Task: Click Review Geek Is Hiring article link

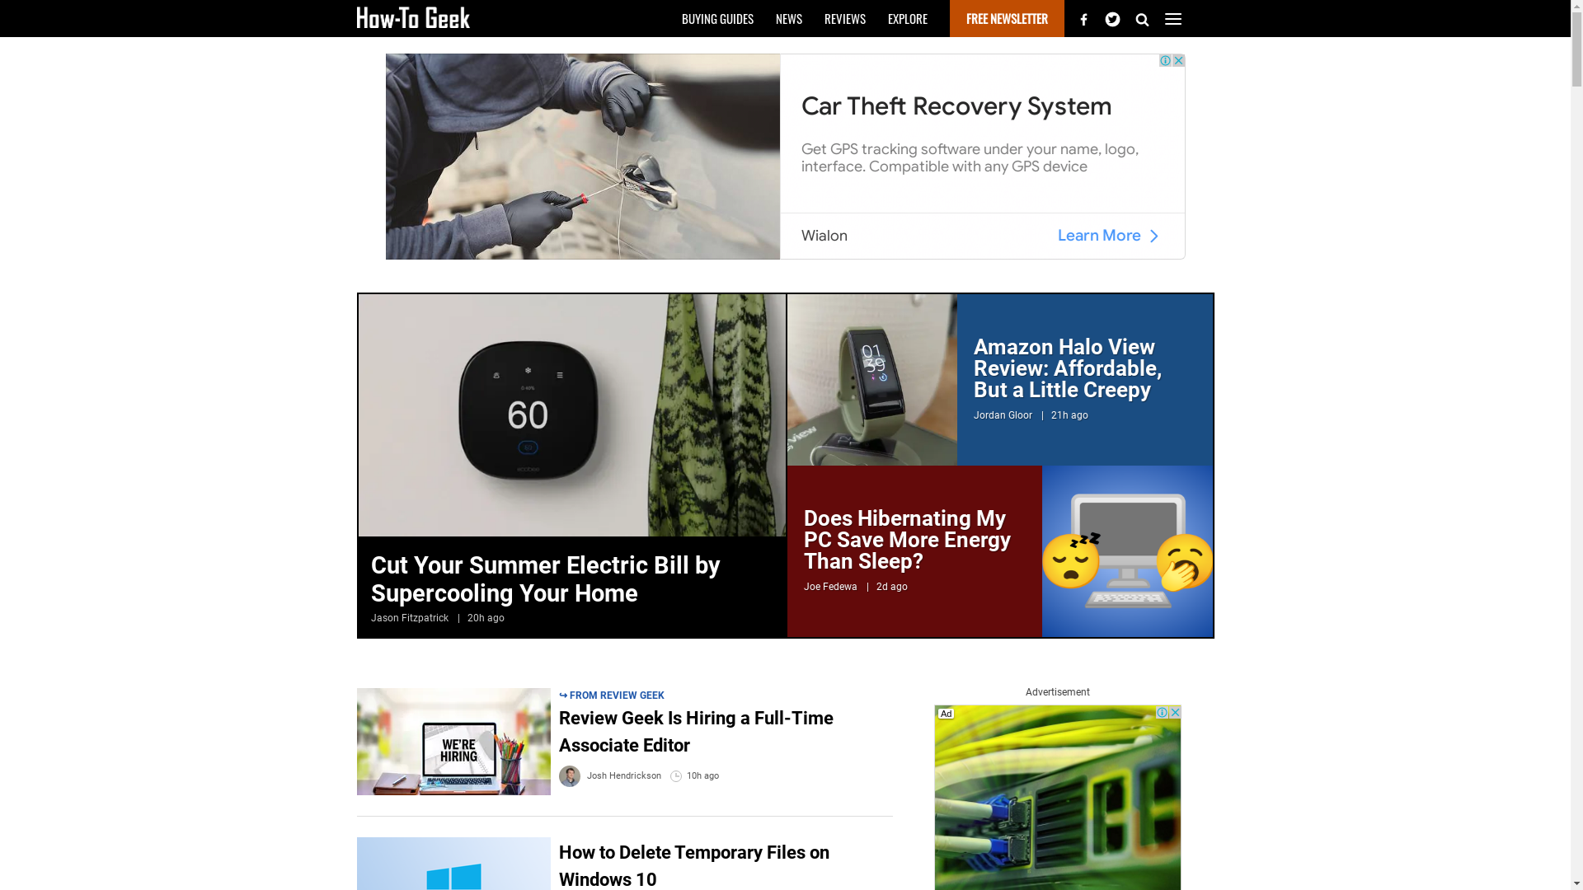Action: click(696, 731)
